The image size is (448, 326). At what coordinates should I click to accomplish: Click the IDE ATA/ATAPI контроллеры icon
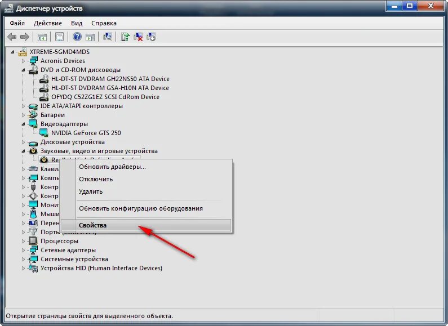[x=33, y=106]
